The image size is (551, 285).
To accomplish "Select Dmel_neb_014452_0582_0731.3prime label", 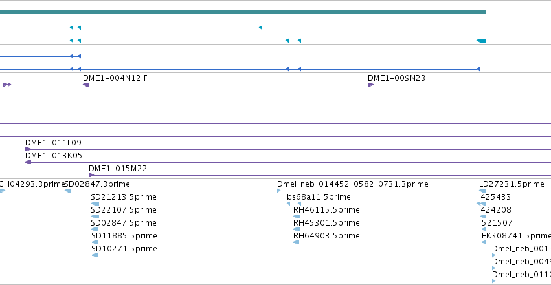I will 353,184.
